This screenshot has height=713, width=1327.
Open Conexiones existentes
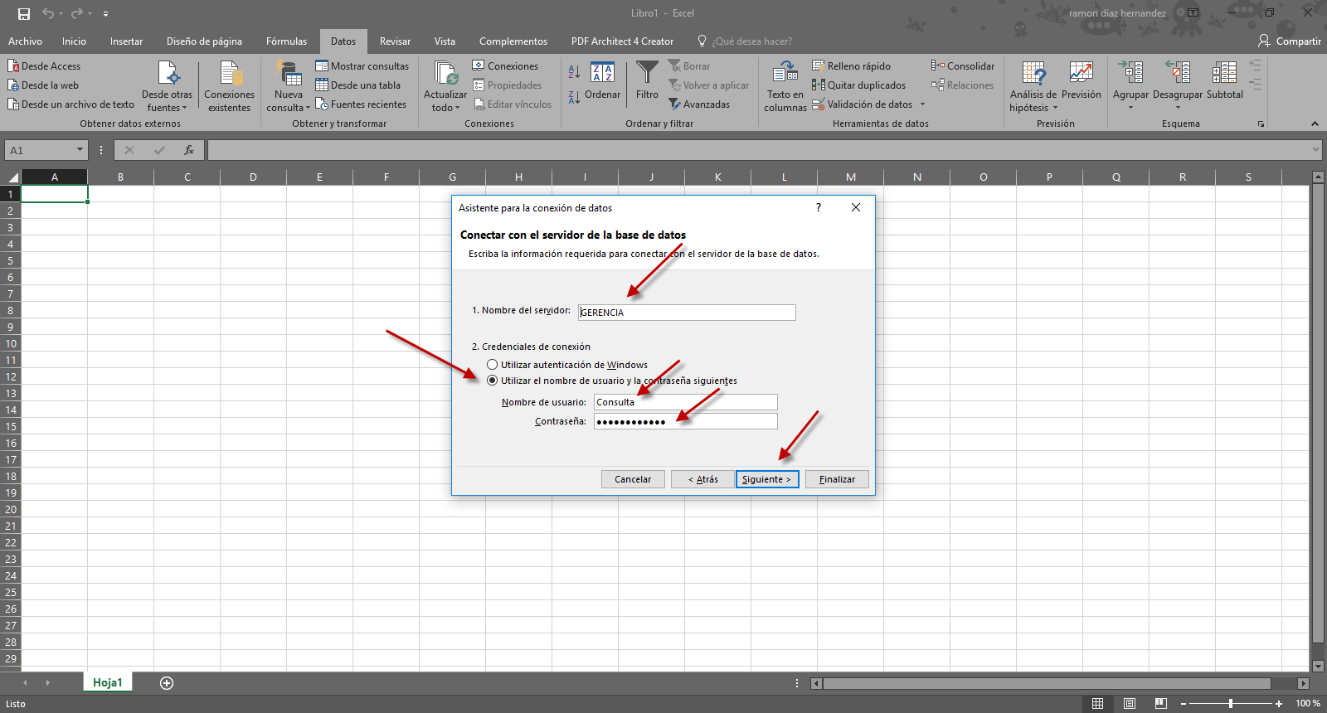[x=230, y=86]
